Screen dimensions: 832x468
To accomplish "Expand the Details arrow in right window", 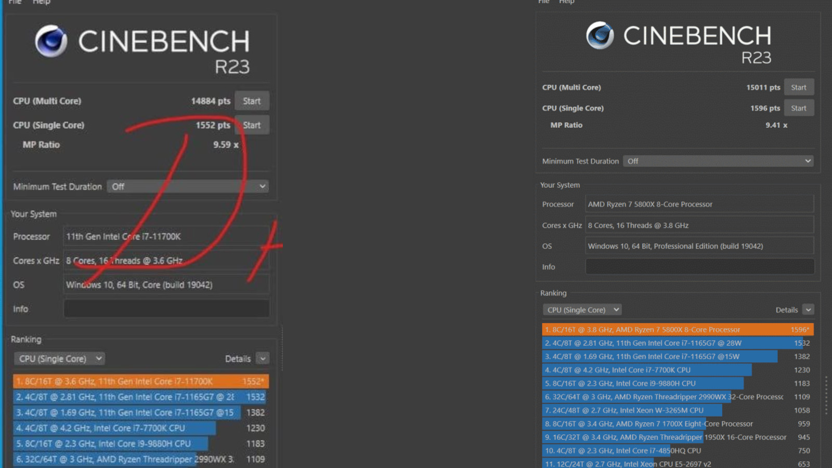I will (x=808, y=310).
